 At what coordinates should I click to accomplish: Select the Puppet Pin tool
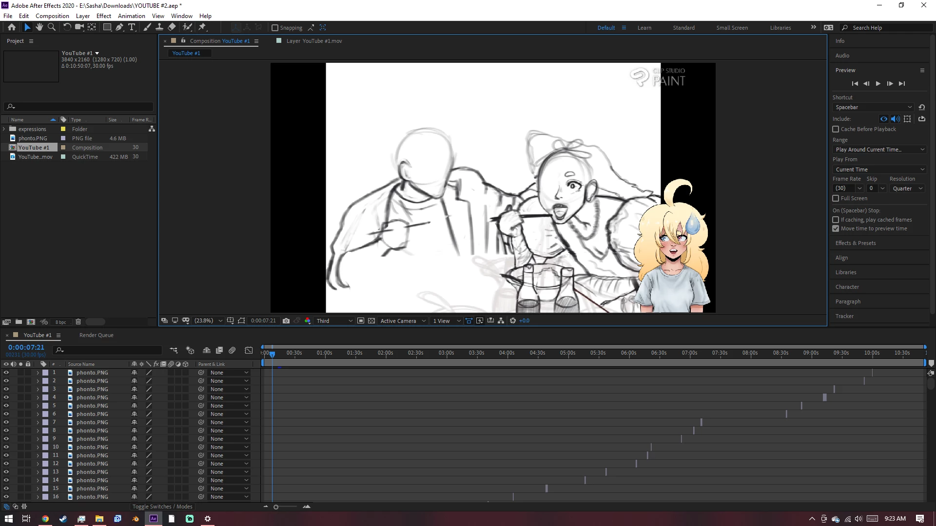(x=202, y=27)
